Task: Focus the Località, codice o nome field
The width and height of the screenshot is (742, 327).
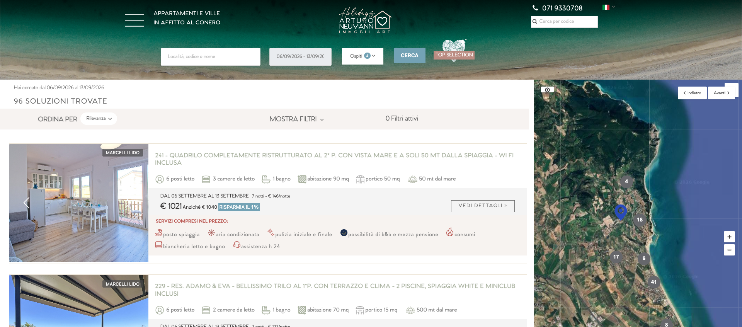Action: point(211,56)
